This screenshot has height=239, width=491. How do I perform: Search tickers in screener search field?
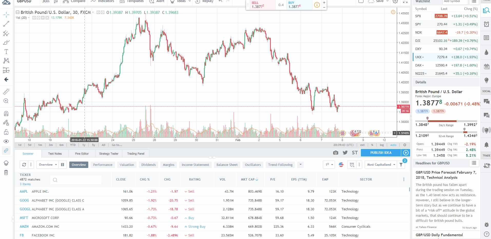(x=76, y=180)
